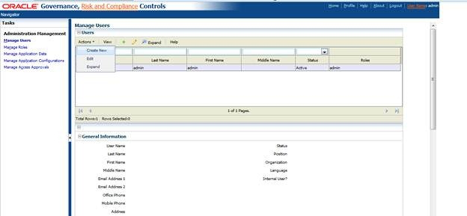
Task: Click the pencil Edit icon in toolbar
Action: [x=134, y=42]
